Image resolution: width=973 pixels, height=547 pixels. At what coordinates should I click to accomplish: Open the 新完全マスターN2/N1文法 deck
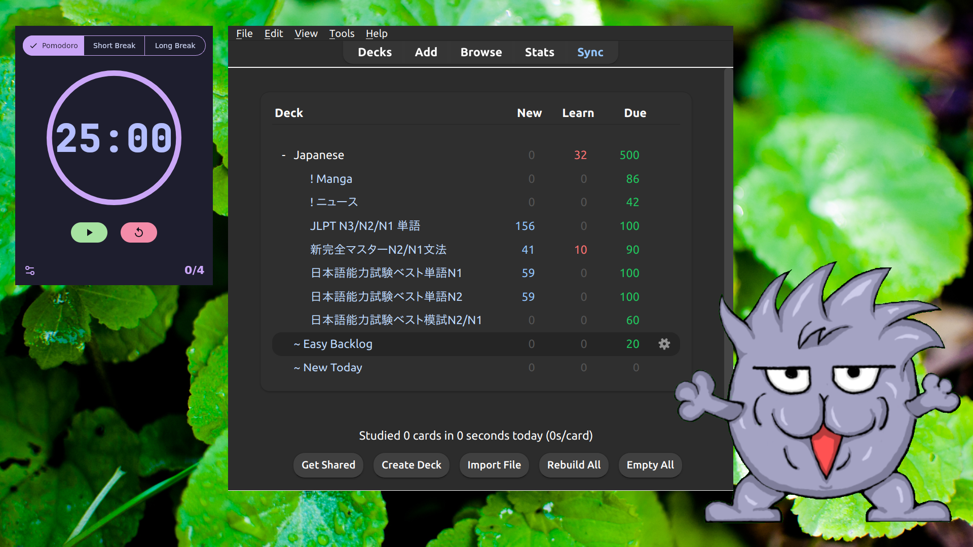click(378, 250)
